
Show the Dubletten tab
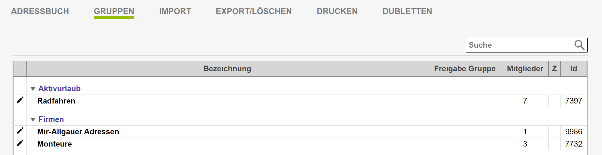[407, 11]
